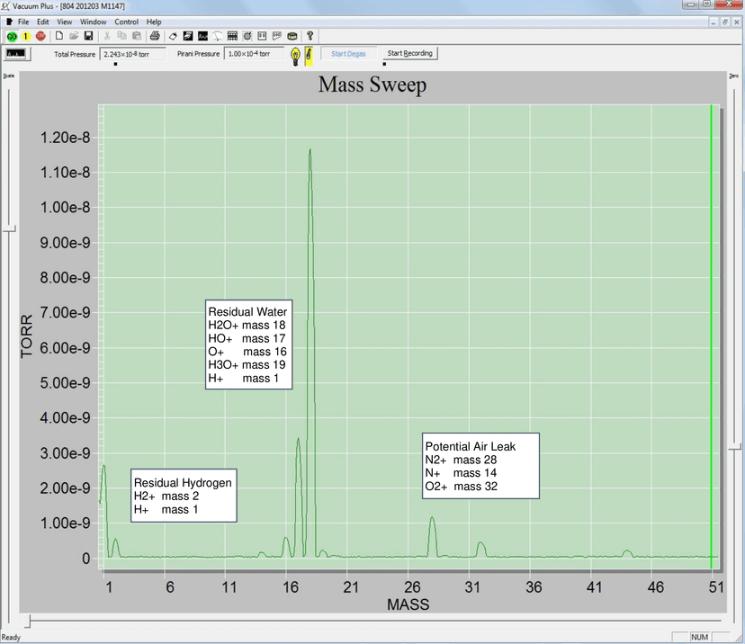
Task: Open the Help question mark toolbar icon
Action: [x=308, y=36]
